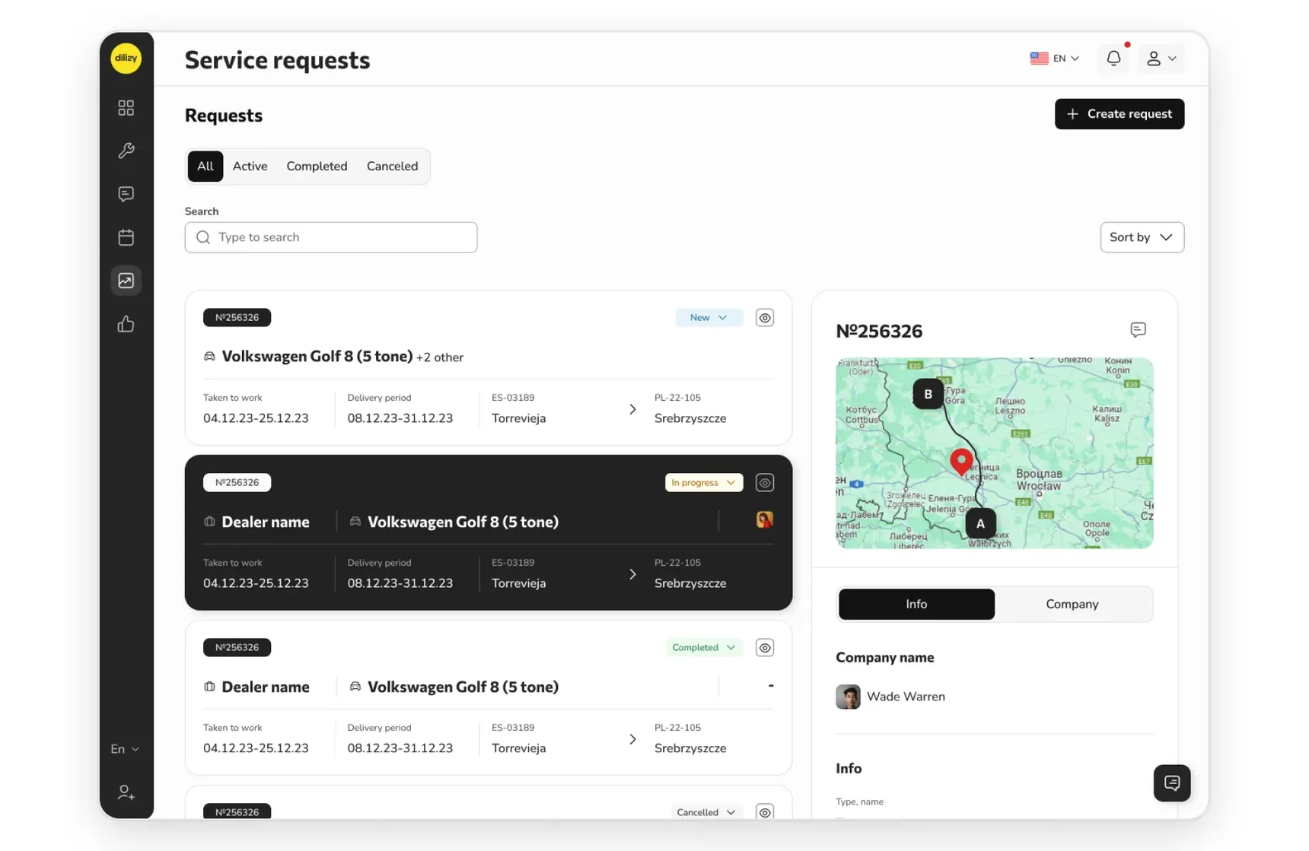Click route arrow on the Completed card
Screen dimensions: 1309x851
(632, 739)
